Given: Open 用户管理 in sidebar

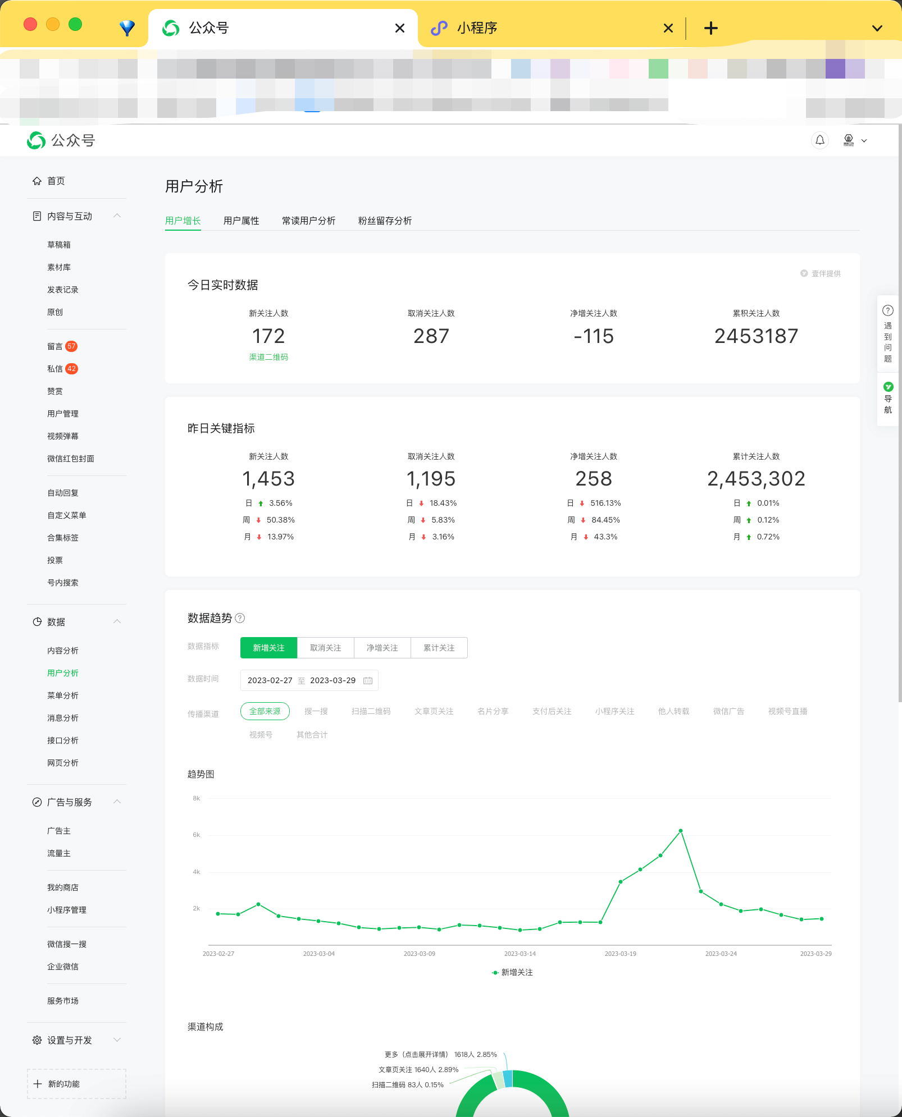Looking at the screenshot, I should (63, 414).
